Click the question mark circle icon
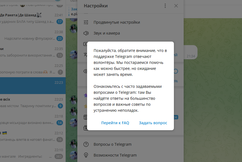 point(86,144)
